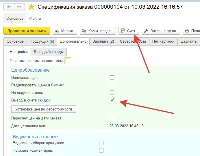200x156 pixels.
Task: Enable Пересчет цен на дату заказа
Action: (x=112, y=118)
